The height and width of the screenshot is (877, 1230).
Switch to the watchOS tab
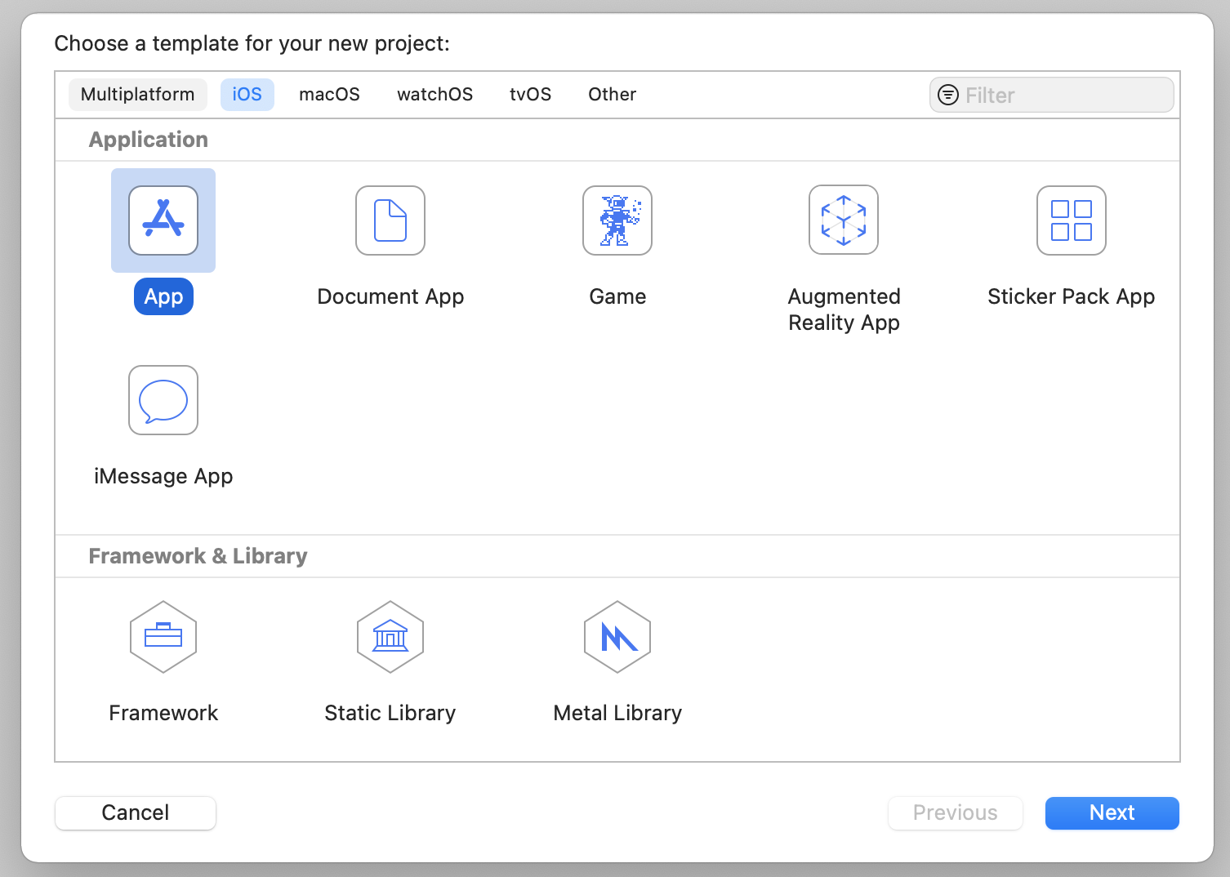(x=435, y=95)
